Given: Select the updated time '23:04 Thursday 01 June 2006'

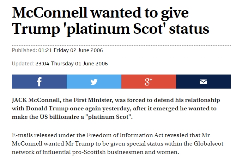Looking at the screenshot, I should tap(72, 64).
